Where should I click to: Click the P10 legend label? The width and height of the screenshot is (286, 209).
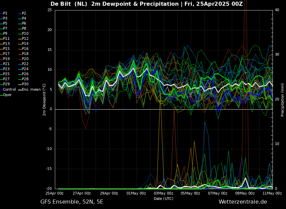click(x=24, y=34)
